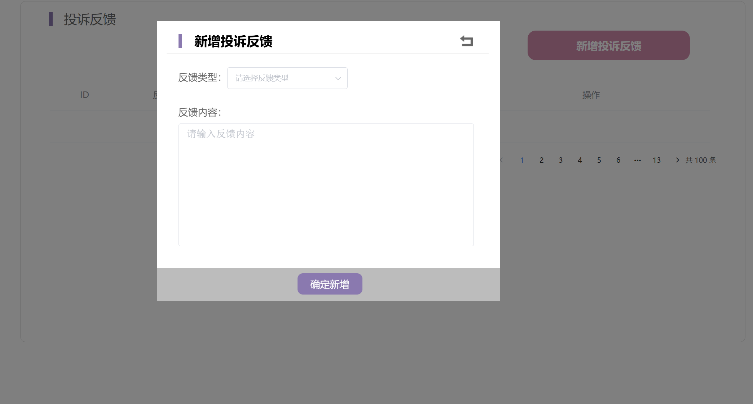The image size is (753, 404).
Task: Go to page 5 in pagination
Action: pos(599,160)
